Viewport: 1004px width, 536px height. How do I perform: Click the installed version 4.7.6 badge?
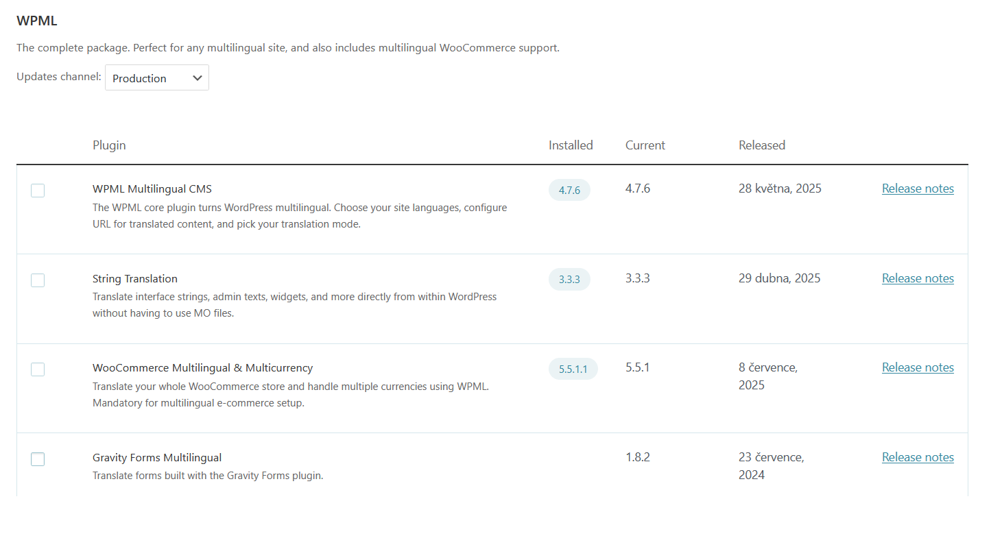click(x=569, y=190)
